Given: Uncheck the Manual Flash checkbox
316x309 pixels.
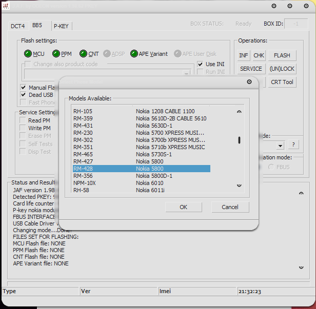Looking at the screenshot, I should [24, 87].
